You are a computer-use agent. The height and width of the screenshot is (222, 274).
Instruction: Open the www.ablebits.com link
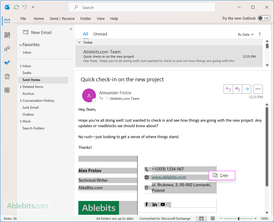coord(169,177)
